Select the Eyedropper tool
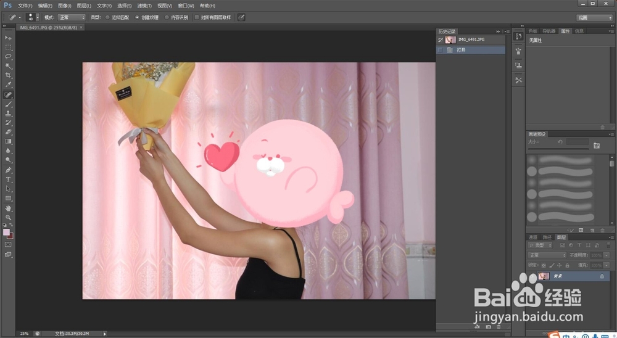Viewport: 617px width, 338px height. 8,84
